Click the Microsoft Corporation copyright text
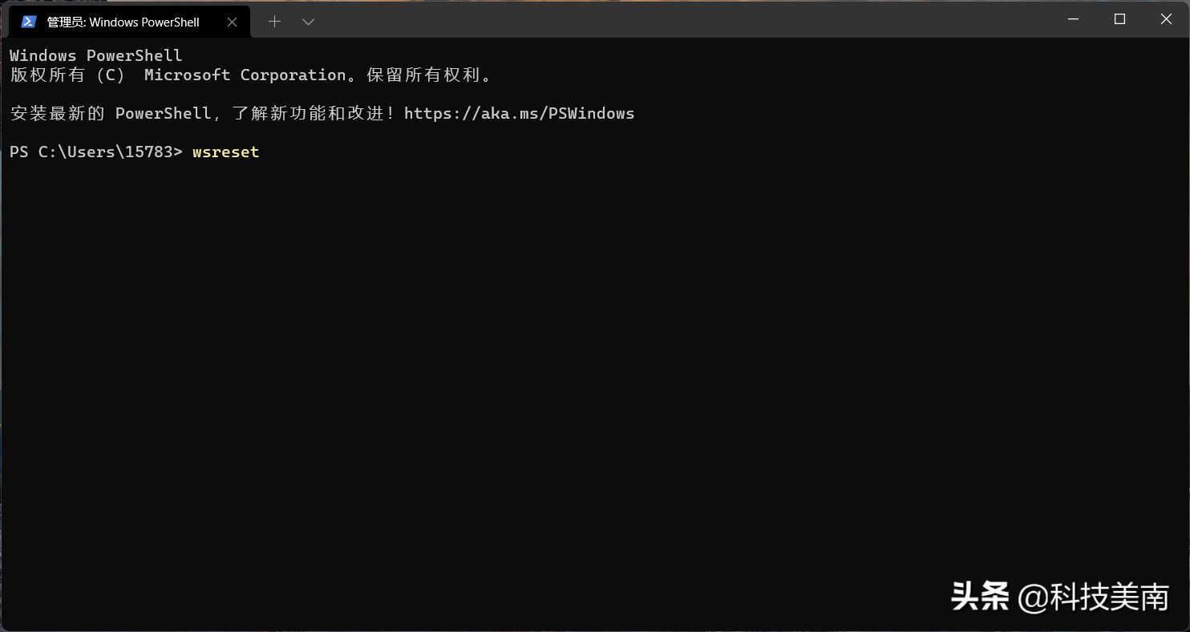The width and height of the screenshot is (1190, 632). [245, 75]
